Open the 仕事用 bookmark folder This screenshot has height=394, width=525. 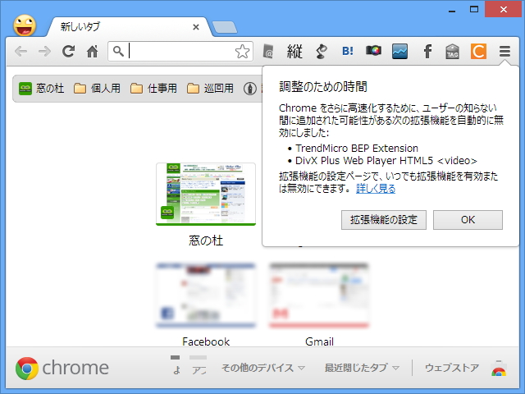click(153, 89)
